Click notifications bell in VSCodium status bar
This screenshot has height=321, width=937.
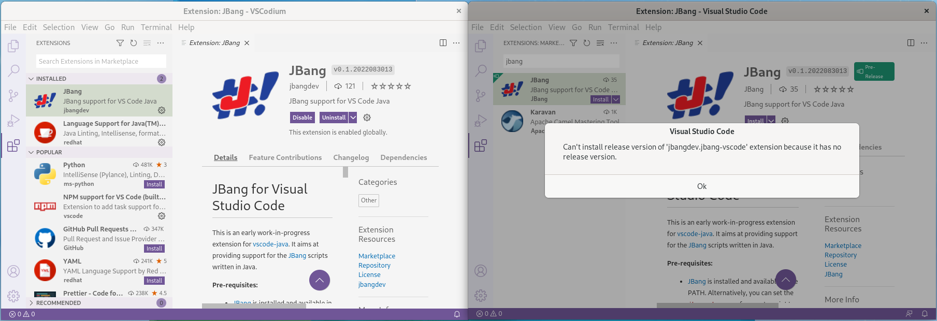tap(457, 314)
